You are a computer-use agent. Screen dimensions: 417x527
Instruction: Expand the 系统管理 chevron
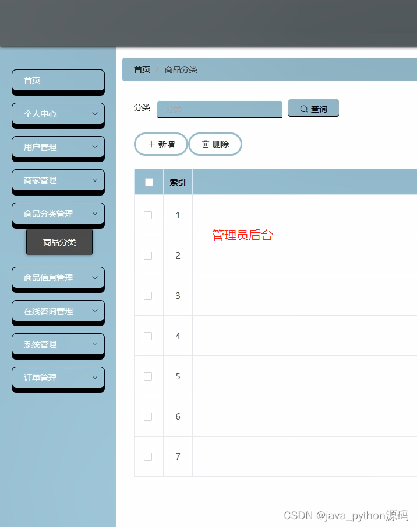click(x=95, y=344)
